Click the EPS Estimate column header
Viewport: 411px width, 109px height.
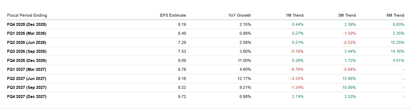[x=173, y=15]
